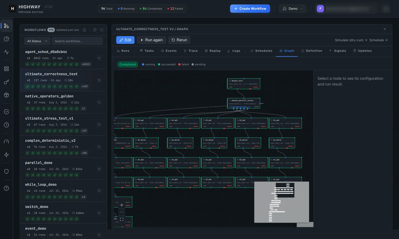The image size is (399, 239).
Task: Open the lightning bolt sidebar icon
Action: point(6,155)
